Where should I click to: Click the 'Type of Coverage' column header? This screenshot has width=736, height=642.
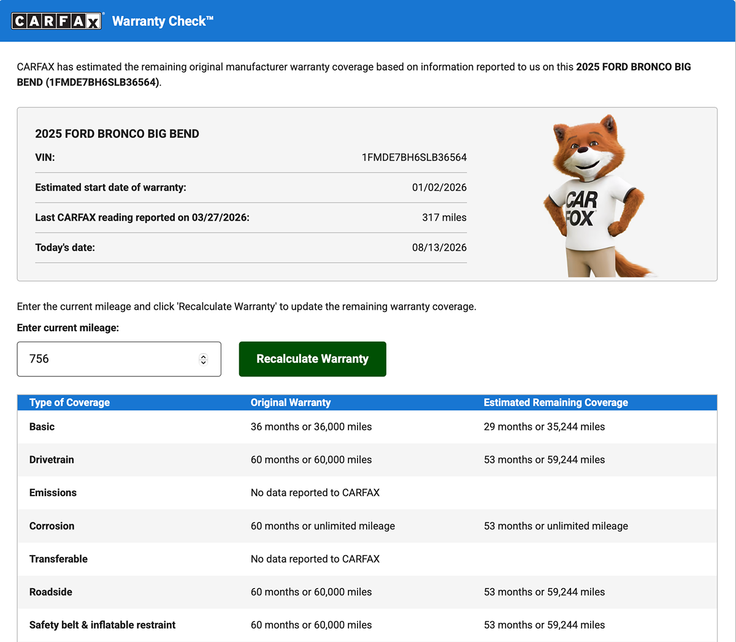click(x=69, y=402)
